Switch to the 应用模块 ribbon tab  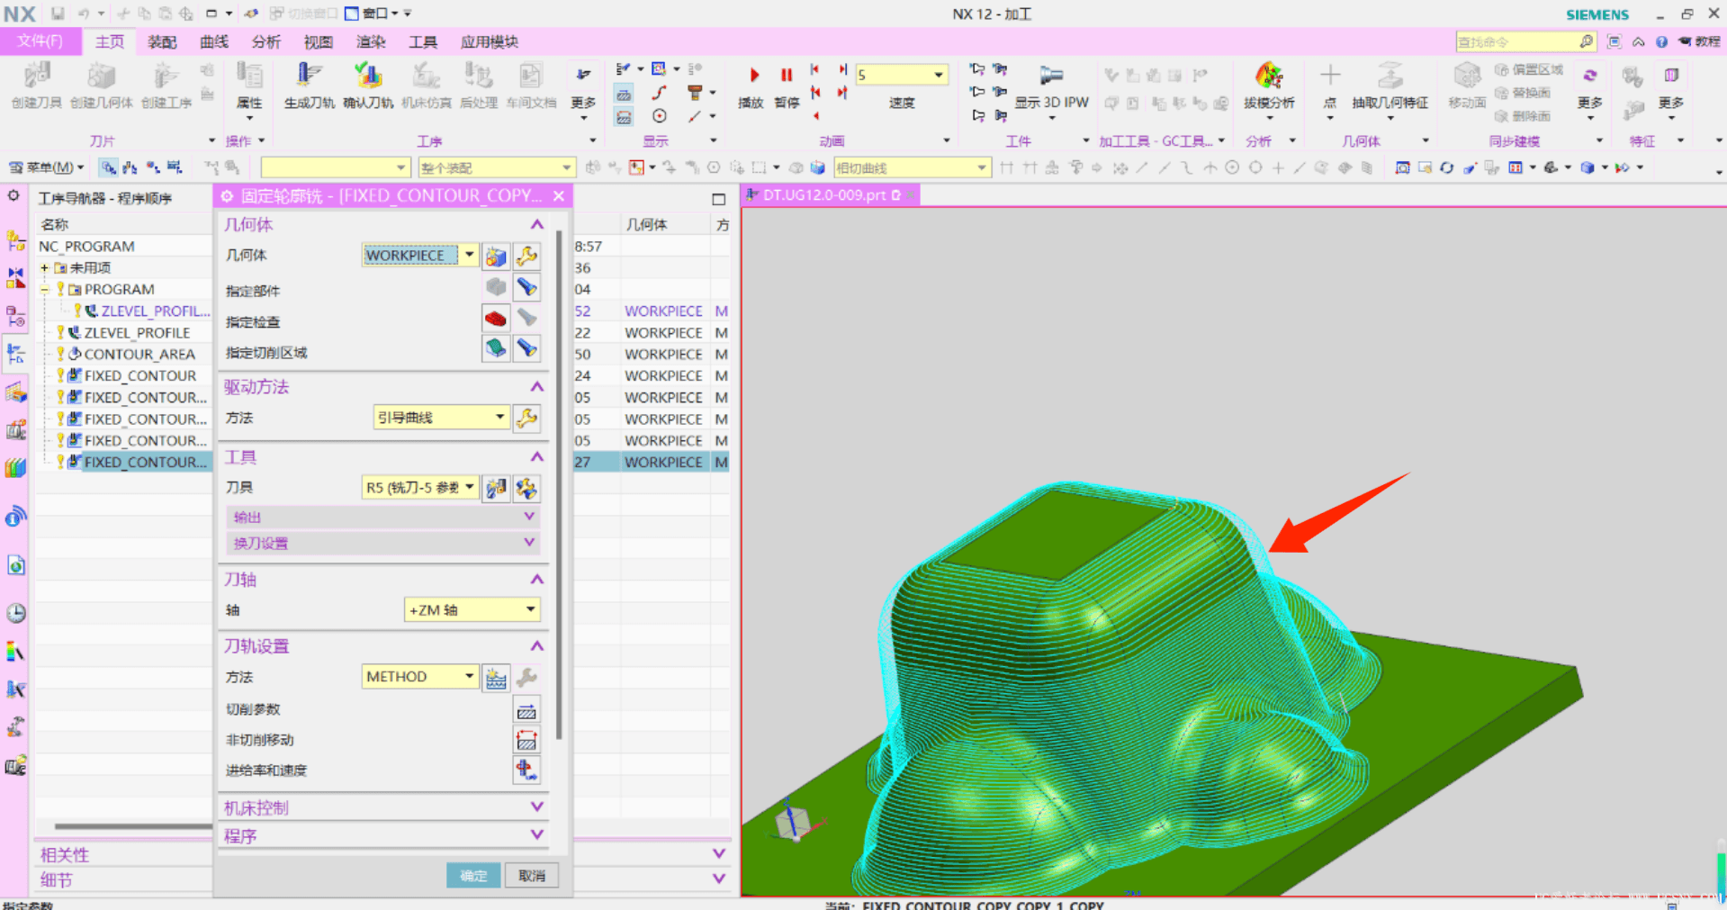click(x=490, y=41)
